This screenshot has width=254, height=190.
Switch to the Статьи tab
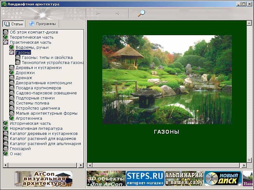[13, 24]
